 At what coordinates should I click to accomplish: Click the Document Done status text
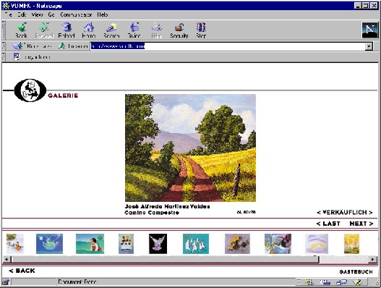pos(77,282)
